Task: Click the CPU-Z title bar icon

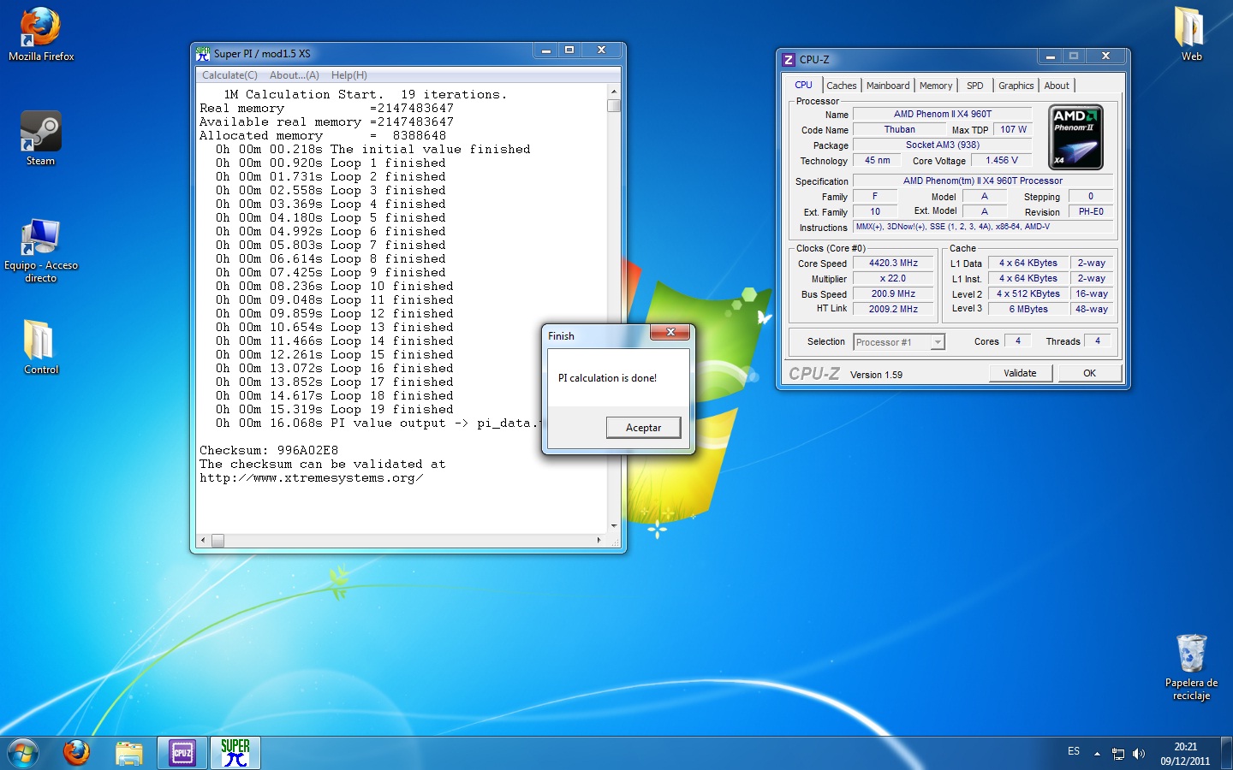Action: click(x=789, y=59)
